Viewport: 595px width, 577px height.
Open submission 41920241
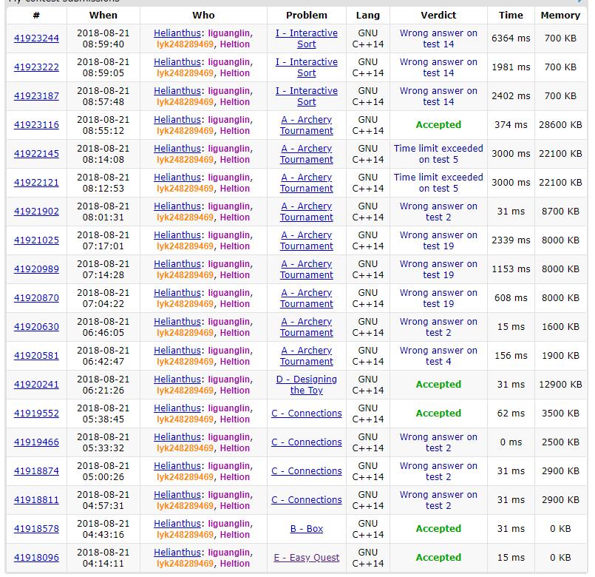tap(36, 385)
